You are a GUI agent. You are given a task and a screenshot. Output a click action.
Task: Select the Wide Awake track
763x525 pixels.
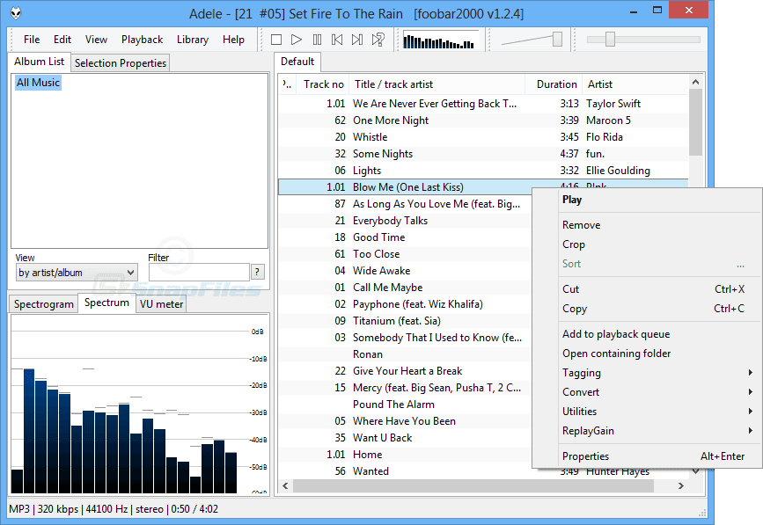(406, 271)
